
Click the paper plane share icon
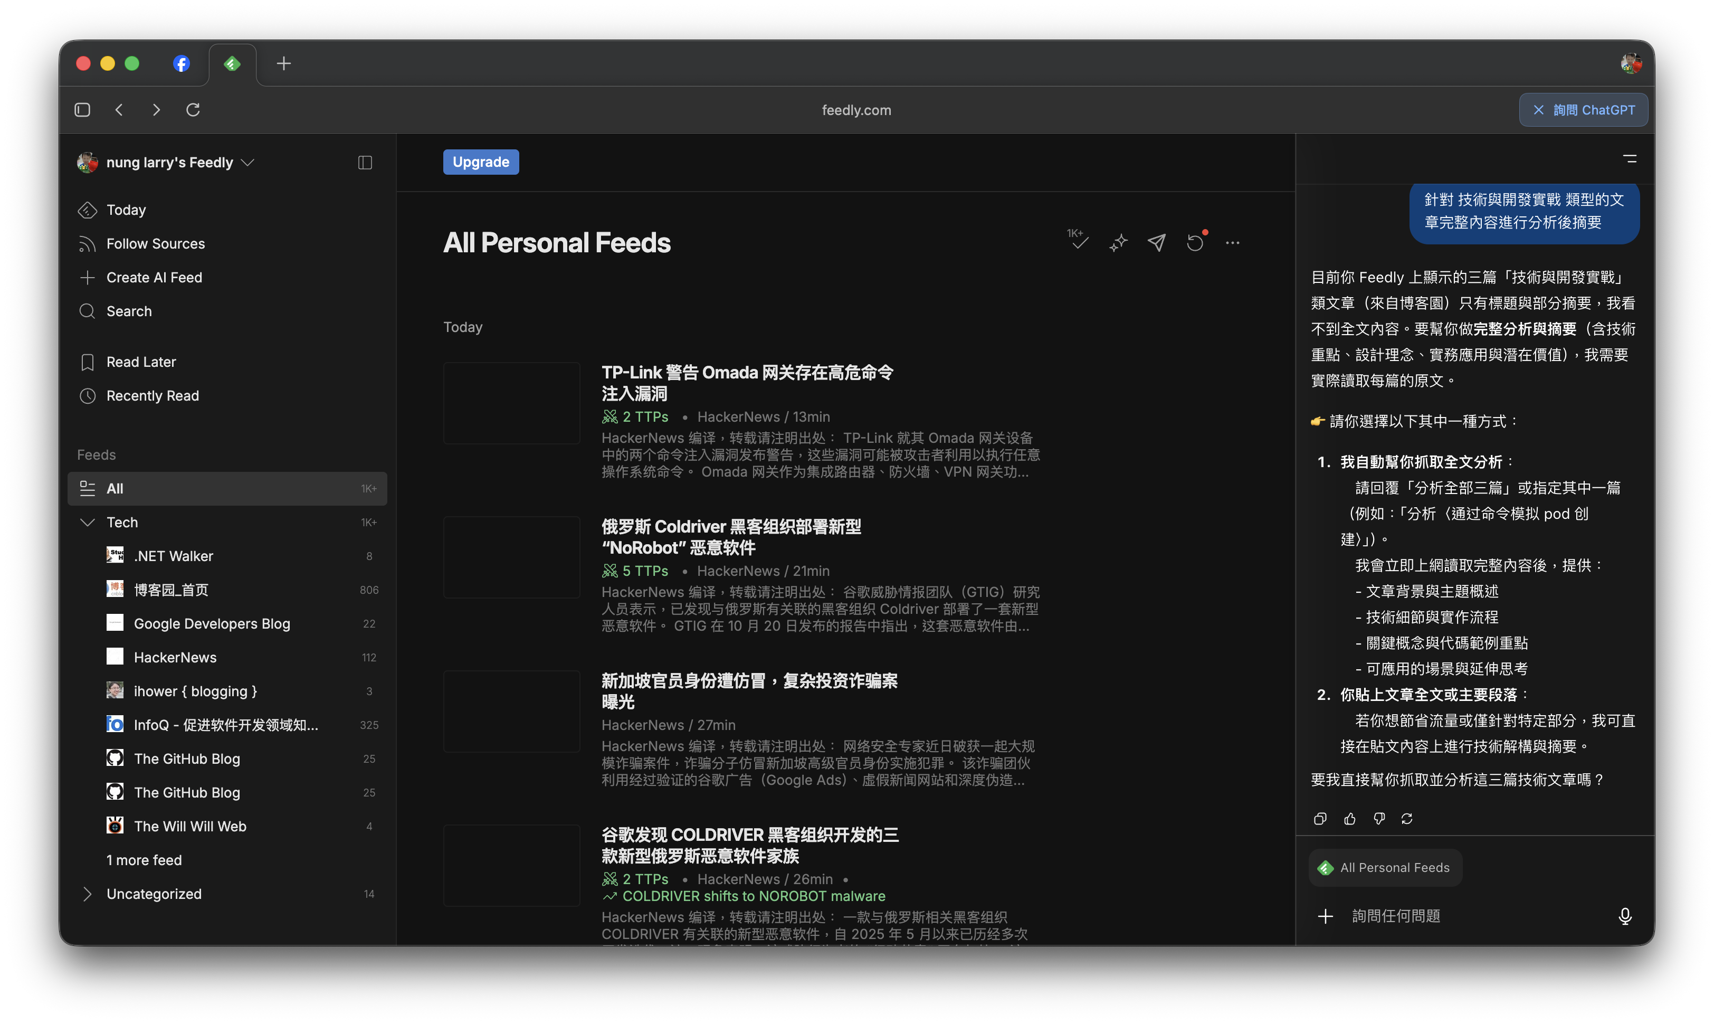tap(1157, 242)
